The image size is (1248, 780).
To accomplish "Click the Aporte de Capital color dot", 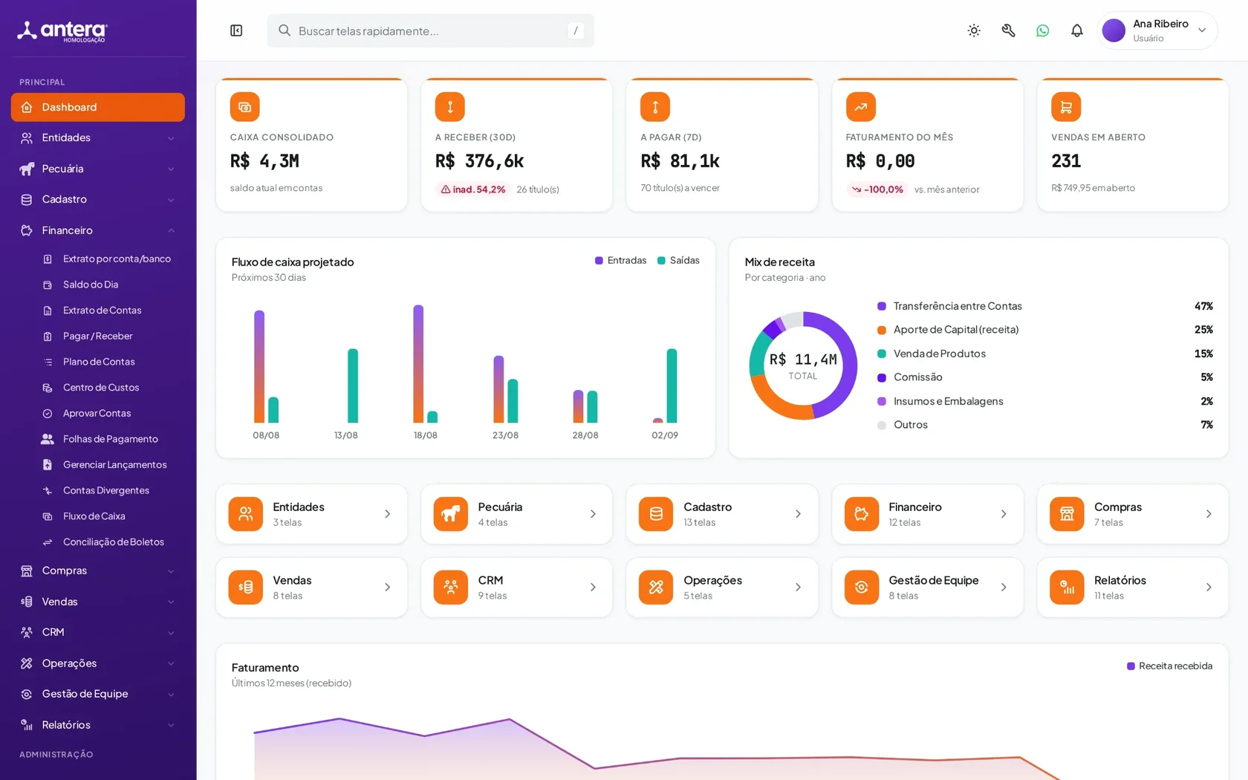I will tap(882, 330).
